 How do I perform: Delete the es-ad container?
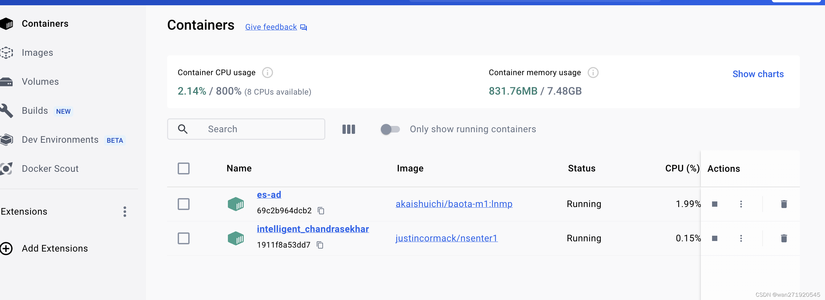(784, 204)
